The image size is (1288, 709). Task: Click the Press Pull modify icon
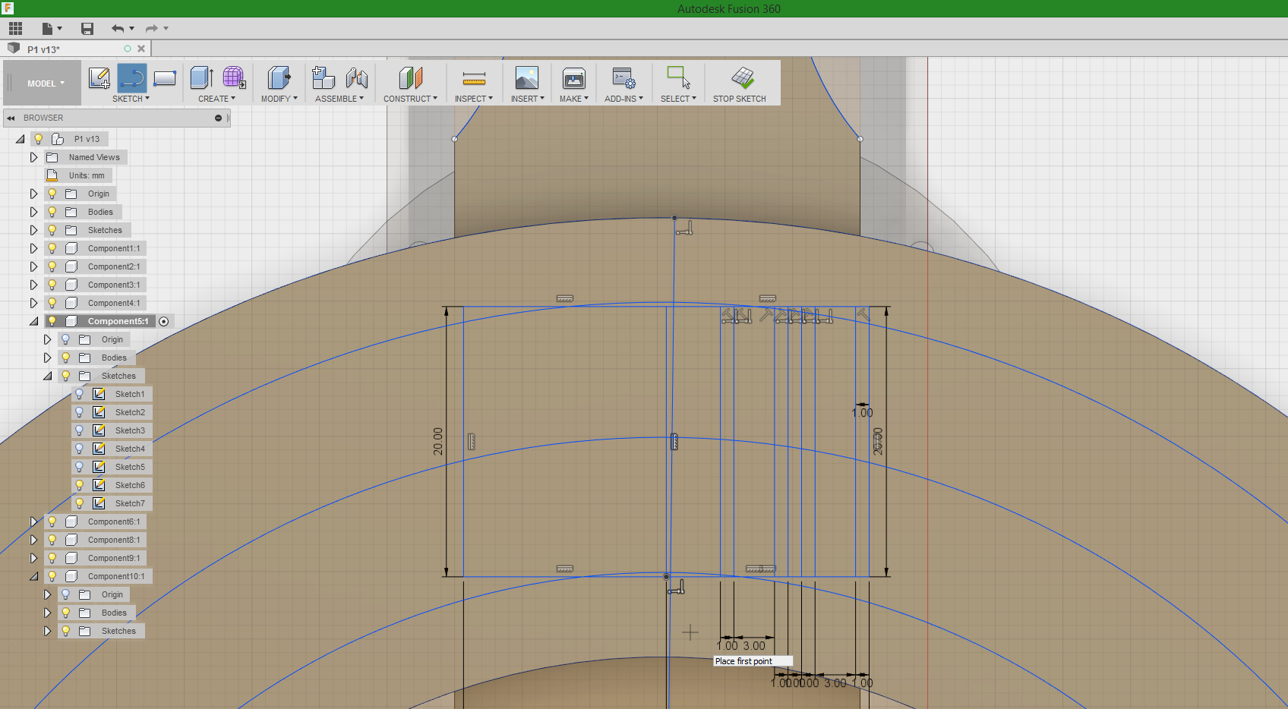279,77
